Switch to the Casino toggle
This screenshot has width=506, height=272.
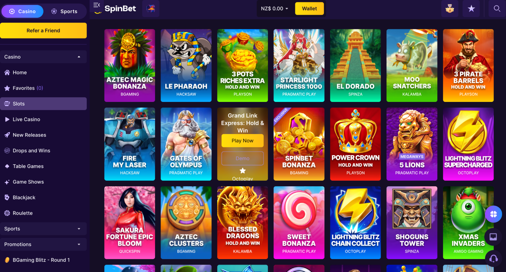coord(22,11)
